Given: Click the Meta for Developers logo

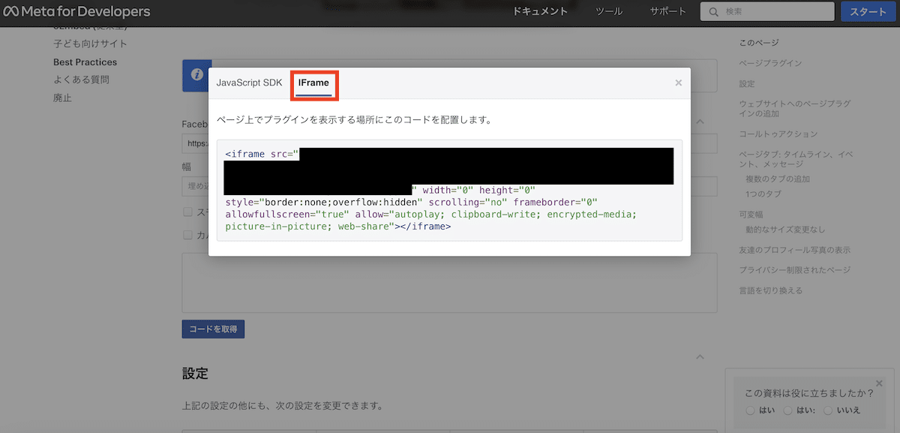Looking at the screenshot, I should (x=76, y=12).
